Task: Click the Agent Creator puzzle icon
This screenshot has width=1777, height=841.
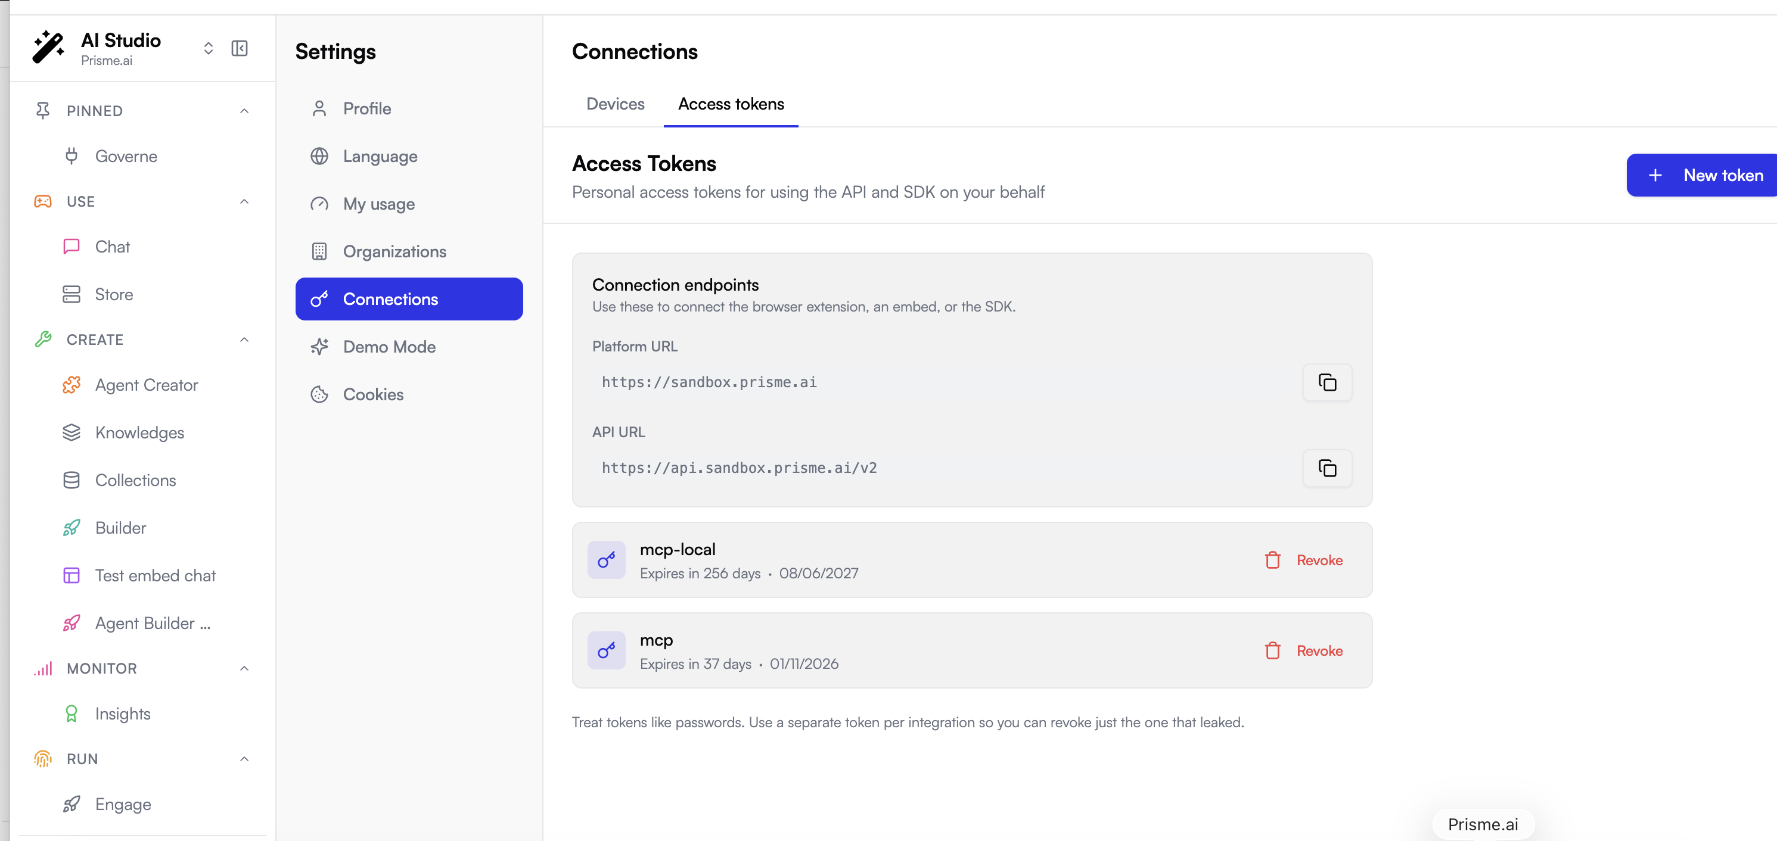Action: [72, 385]
